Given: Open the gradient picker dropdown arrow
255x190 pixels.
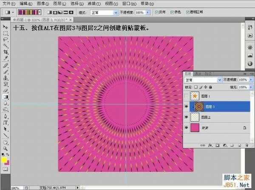Looking at the screenshot, I should click(x=39, y=12).
